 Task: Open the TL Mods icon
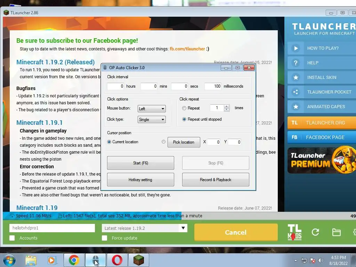point(294,232)
